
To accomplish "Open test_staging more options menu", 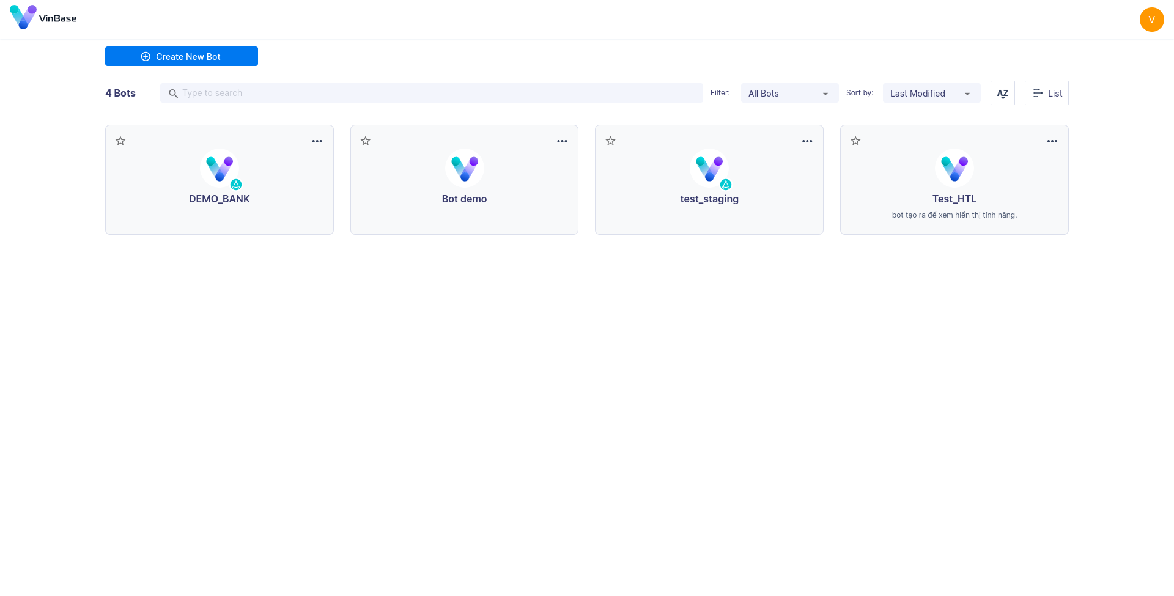I will click(x=807, y=141).
